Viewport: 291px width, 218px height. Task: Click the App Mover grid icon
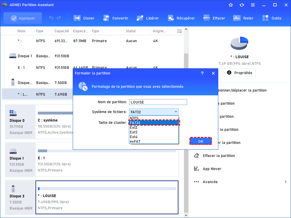point(196,169)
